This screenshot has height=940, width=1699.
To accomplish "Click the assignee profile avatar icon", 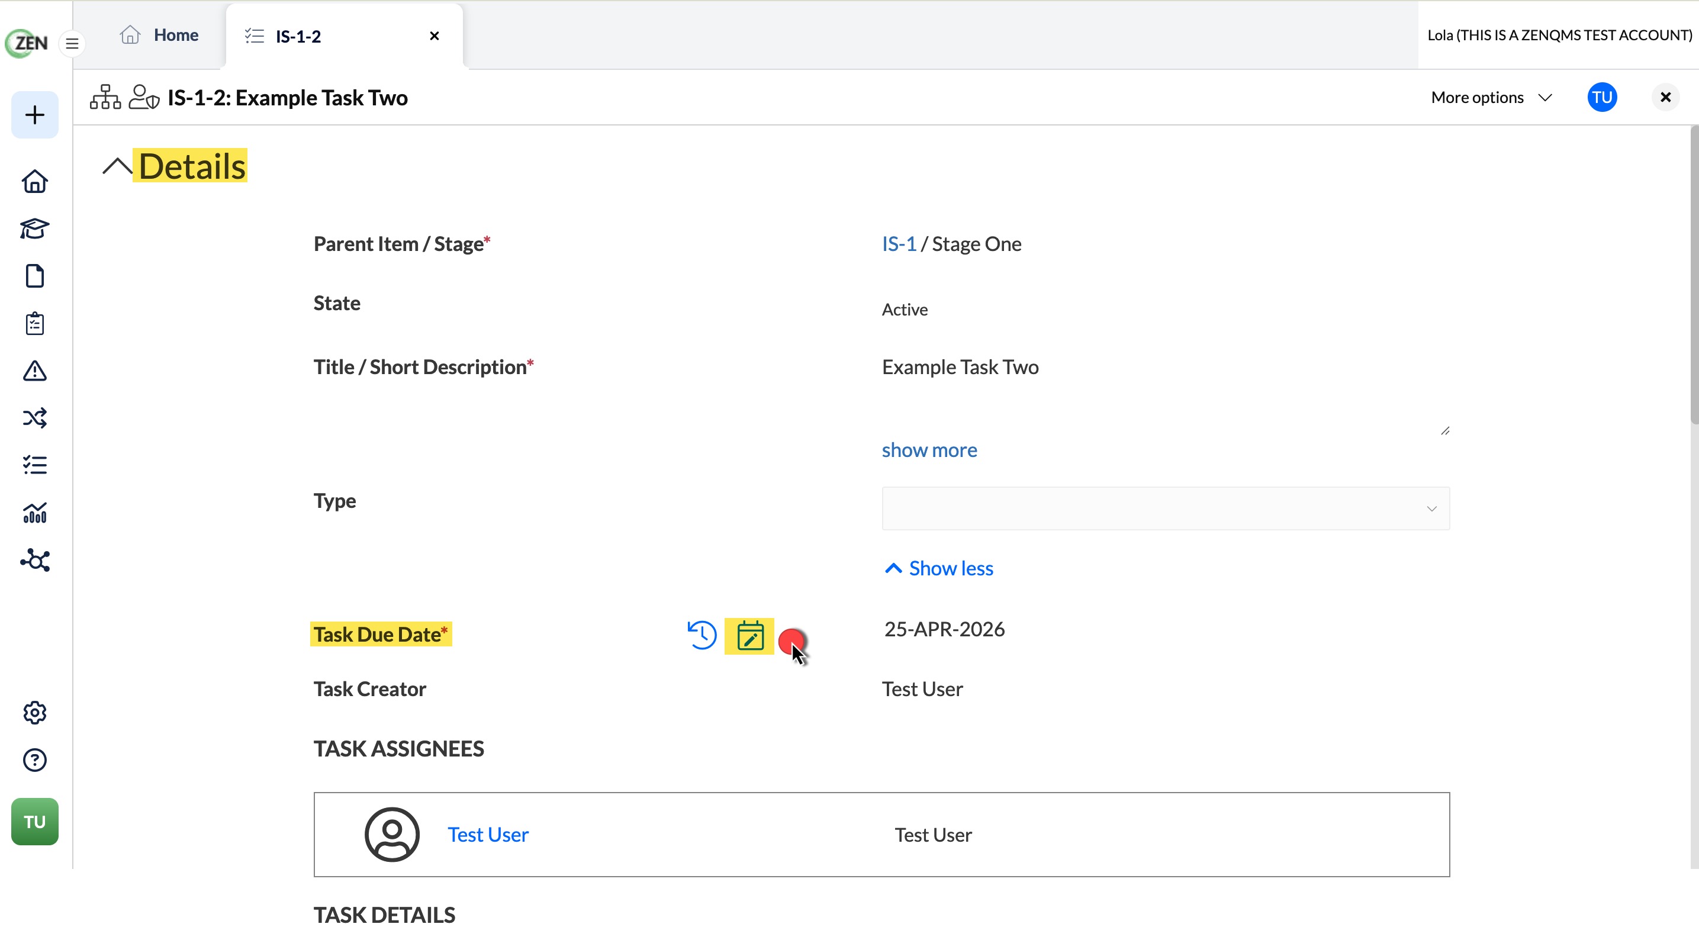I will (x=392, y=835).
